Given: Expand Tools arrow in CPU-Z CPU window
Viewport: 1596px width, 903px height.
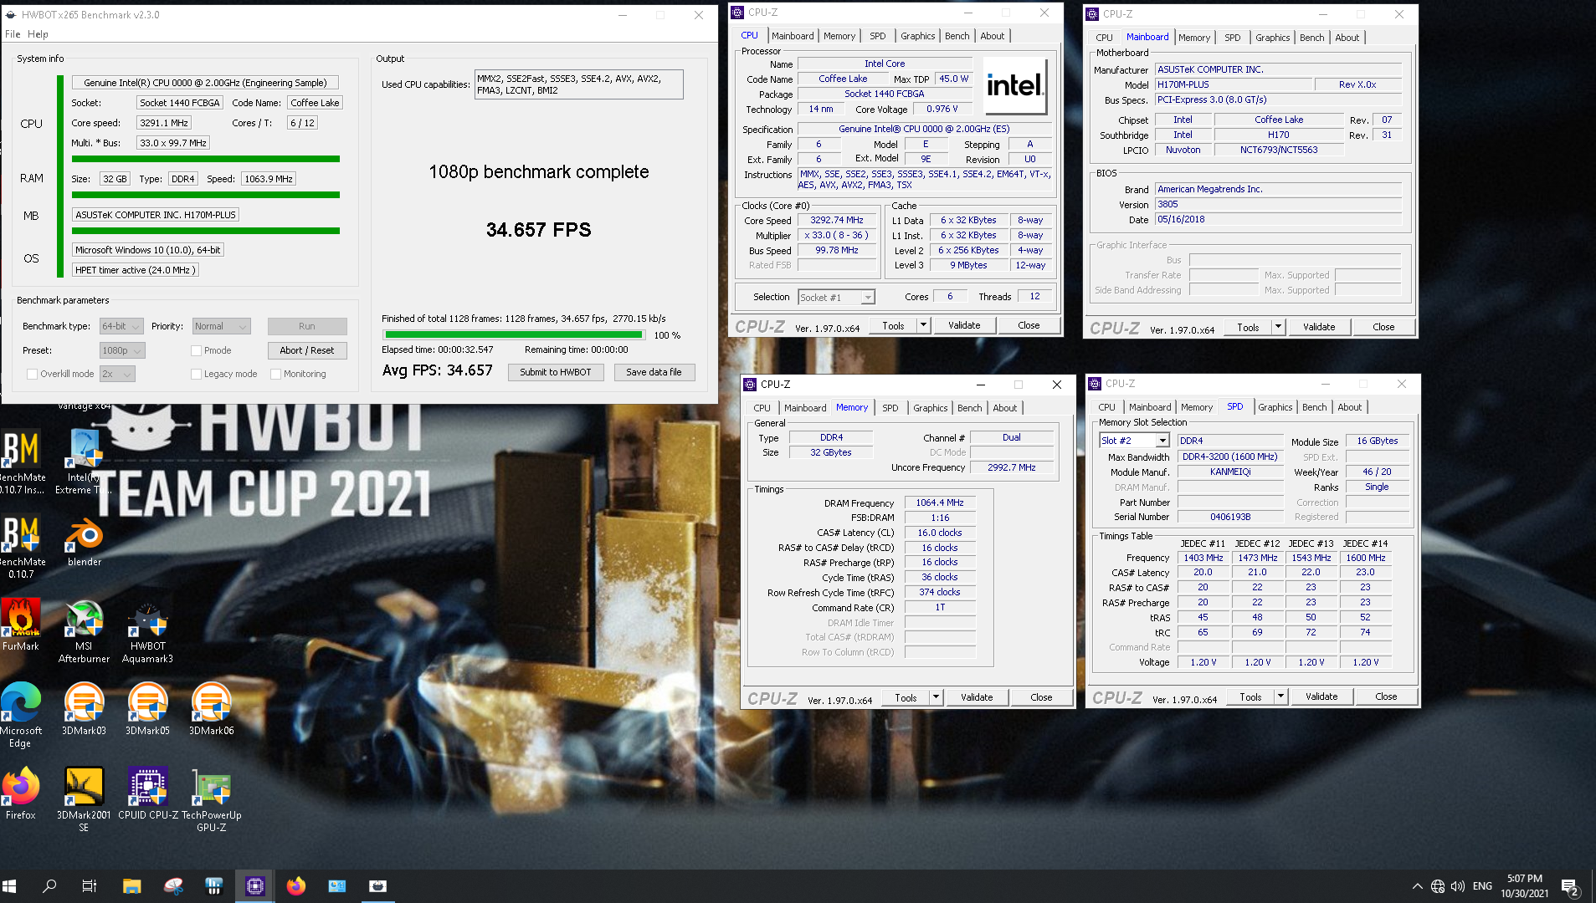Looking at the screenshot, I should (924, 325).
